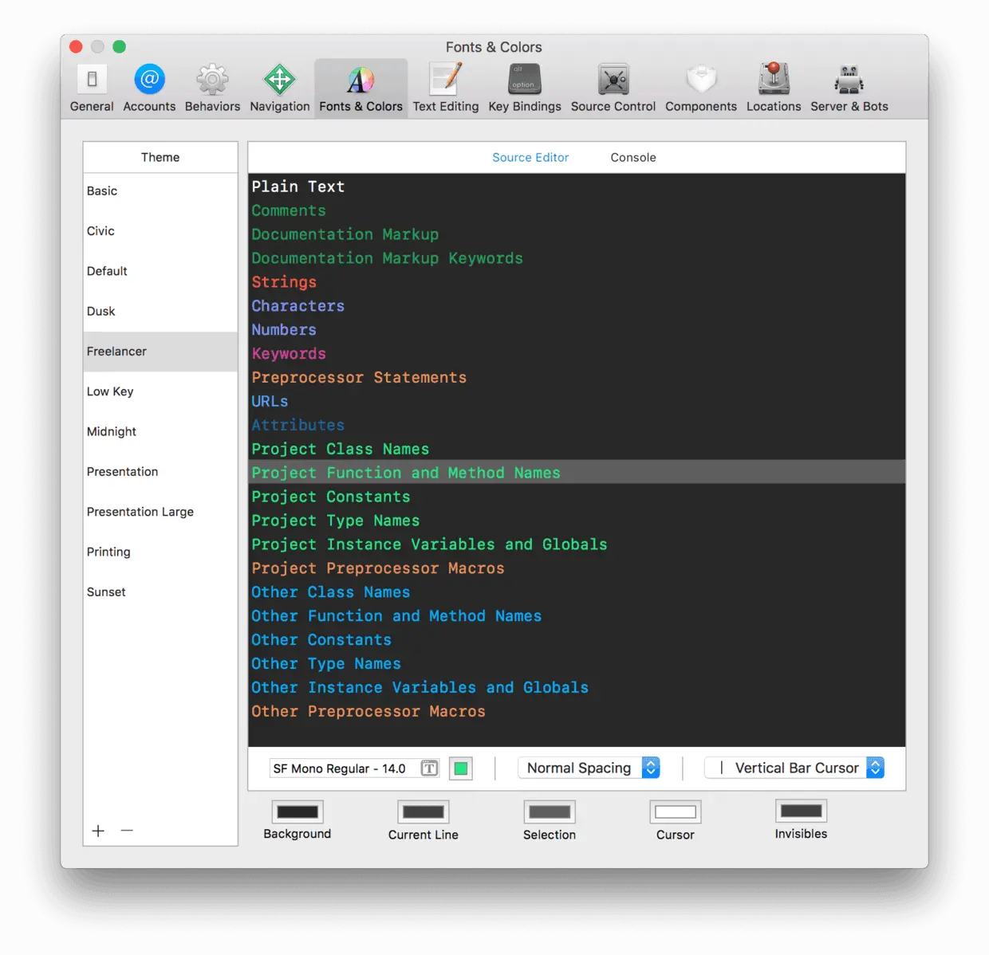989x955 pixels.
Task: Switch to the Behaviors settings
Action: point(212,86)
